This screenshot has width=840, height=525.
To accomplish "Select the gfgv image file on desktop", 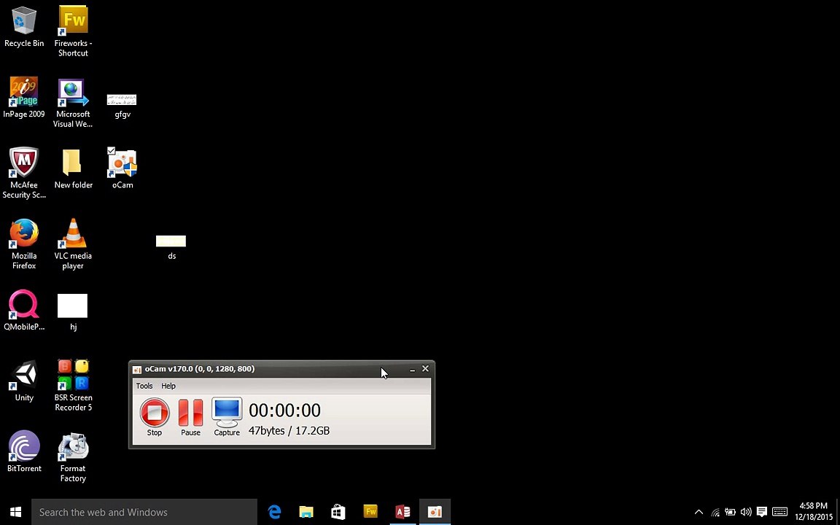I will tap(122, 105).
